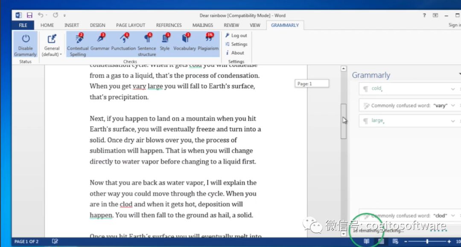Toggle the Sentence structure check
Image resolution: width=461 pixels, height=247 pixels.
pyautogui.click(x=147, y=45)
